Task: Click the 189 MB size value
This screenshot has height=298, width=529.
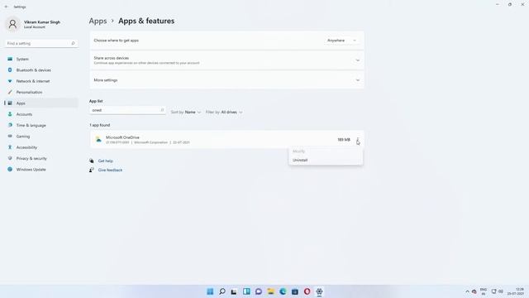Action: tap(344, 140)
